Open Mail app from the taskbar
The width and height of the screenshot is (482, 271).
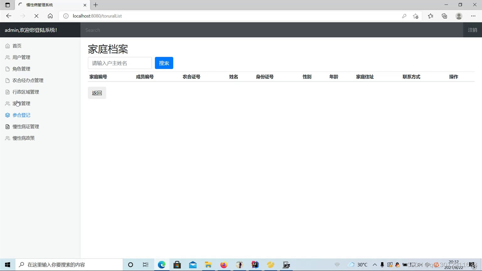[193, 265]
